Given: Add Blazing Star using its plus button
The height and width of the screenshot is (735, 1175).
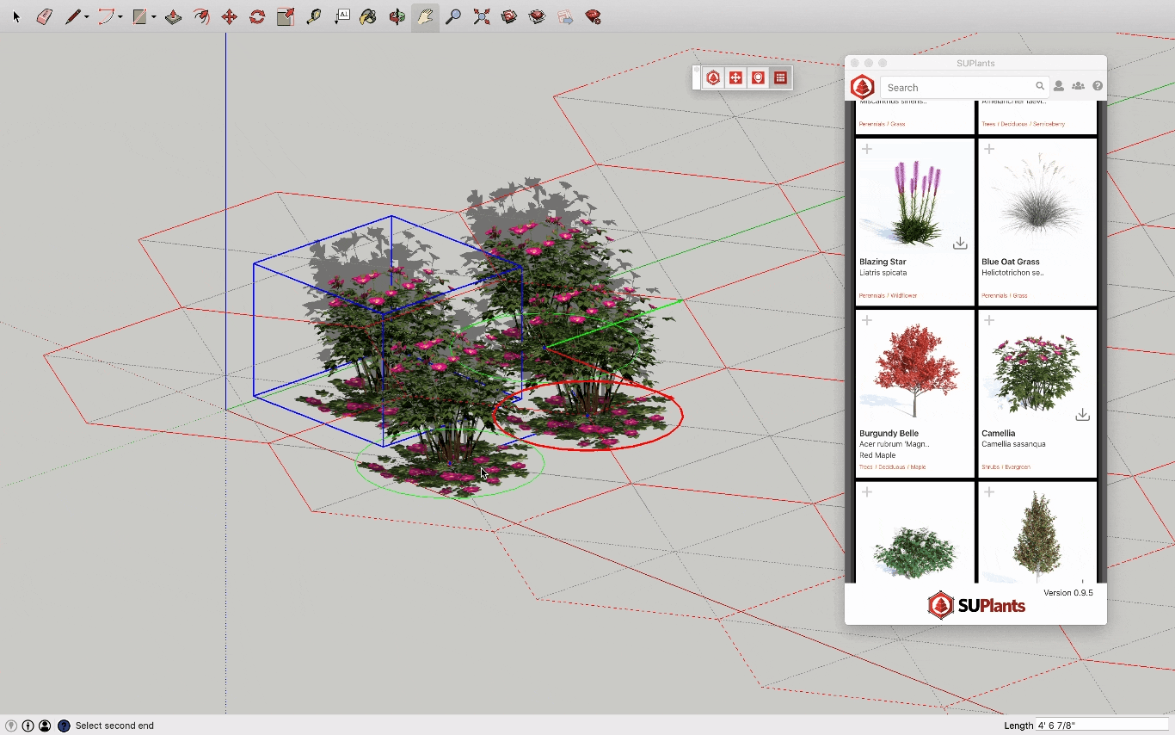Looking at the screenshot, I should point(867,148).
